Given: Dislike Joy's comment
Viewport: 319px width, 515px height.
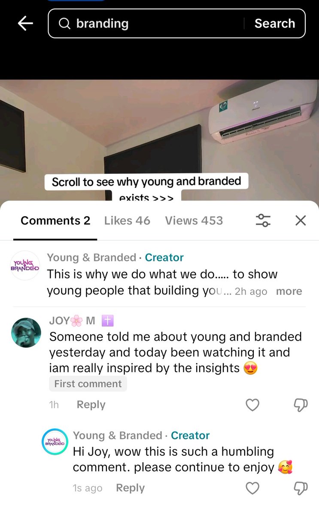Looking at the screenshot, I should click(x=301, y=405).
